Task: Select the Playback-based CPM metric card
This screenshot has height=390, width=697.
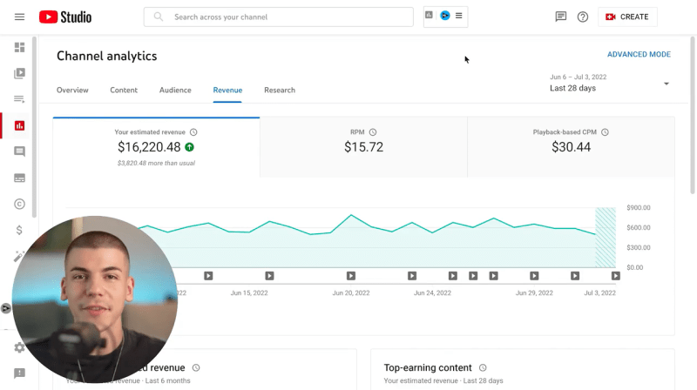Action: coord(571,142)
